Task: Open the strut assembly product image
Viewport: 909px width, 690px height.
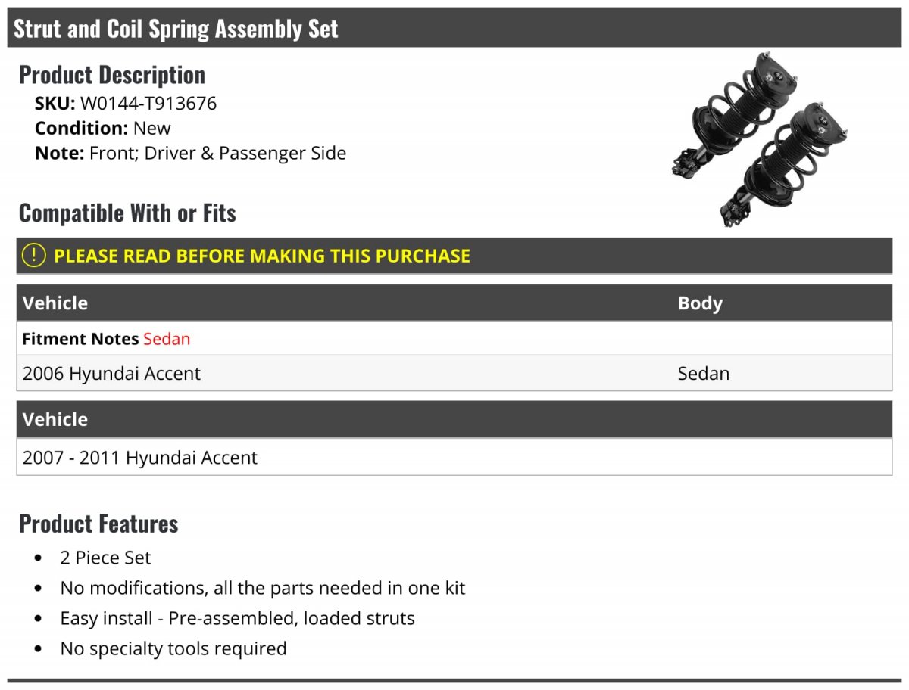Action: click(759, 140)
